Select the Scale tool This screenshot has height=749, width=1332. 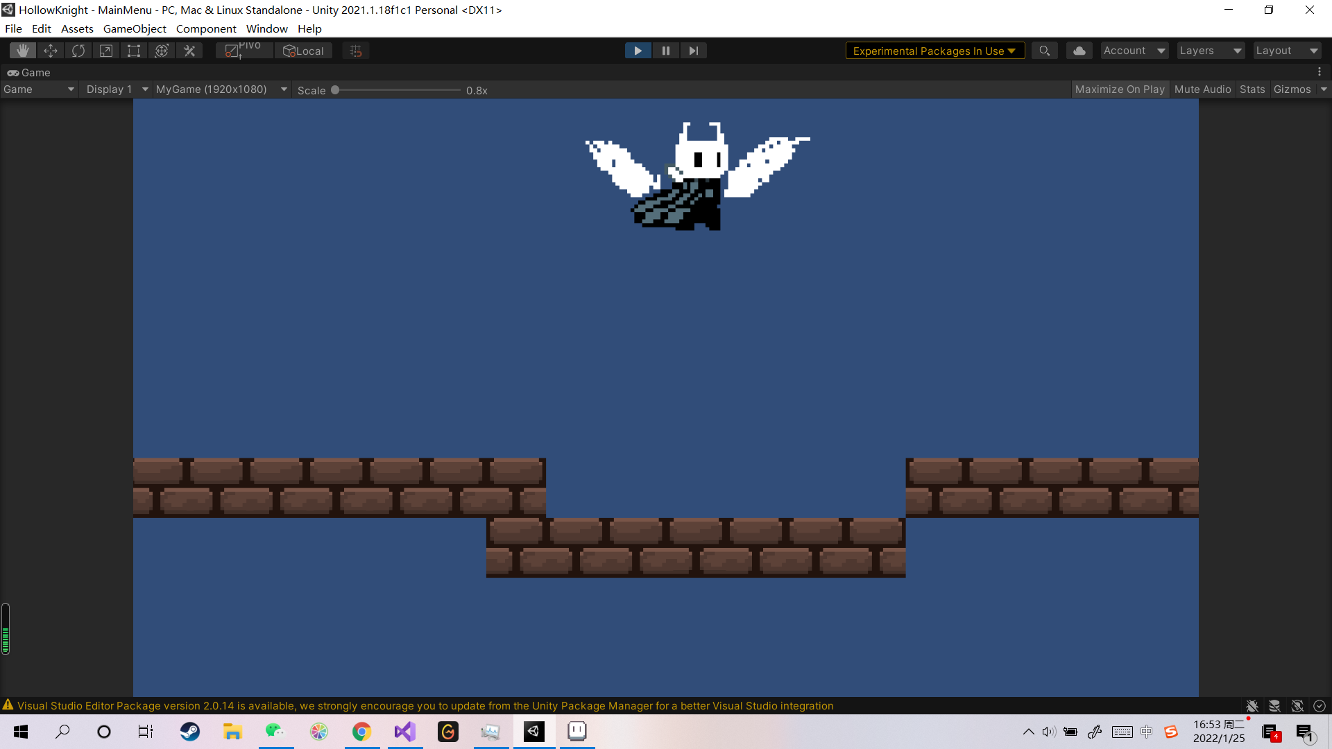[x=106, y=51]
